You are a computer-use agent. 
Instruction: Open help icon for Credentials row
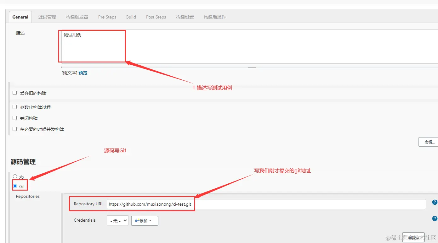(435, 219)
